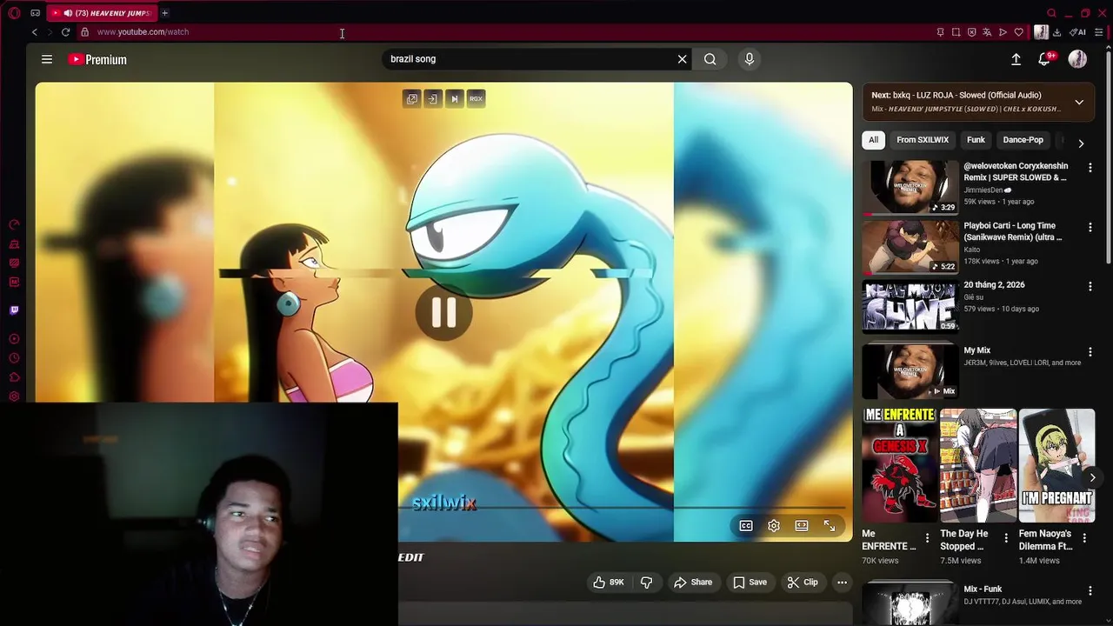Viewport: 1113px width, 626px height.
Task: Share this video
Action: point(693,583)
